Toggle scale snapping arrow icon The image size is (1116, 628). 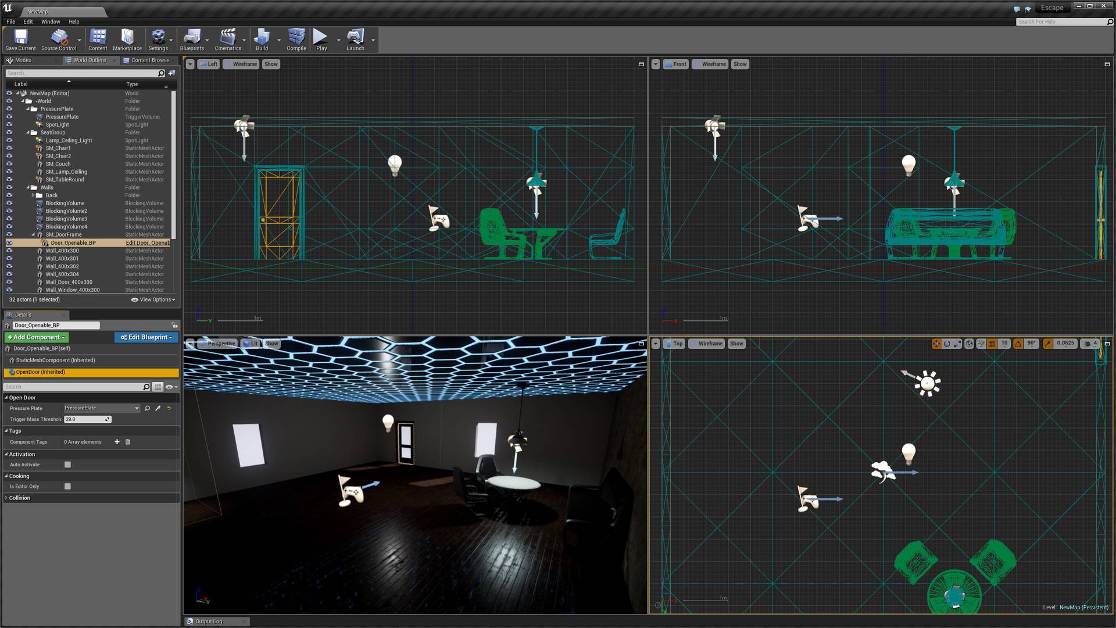tap(1047, 344)
